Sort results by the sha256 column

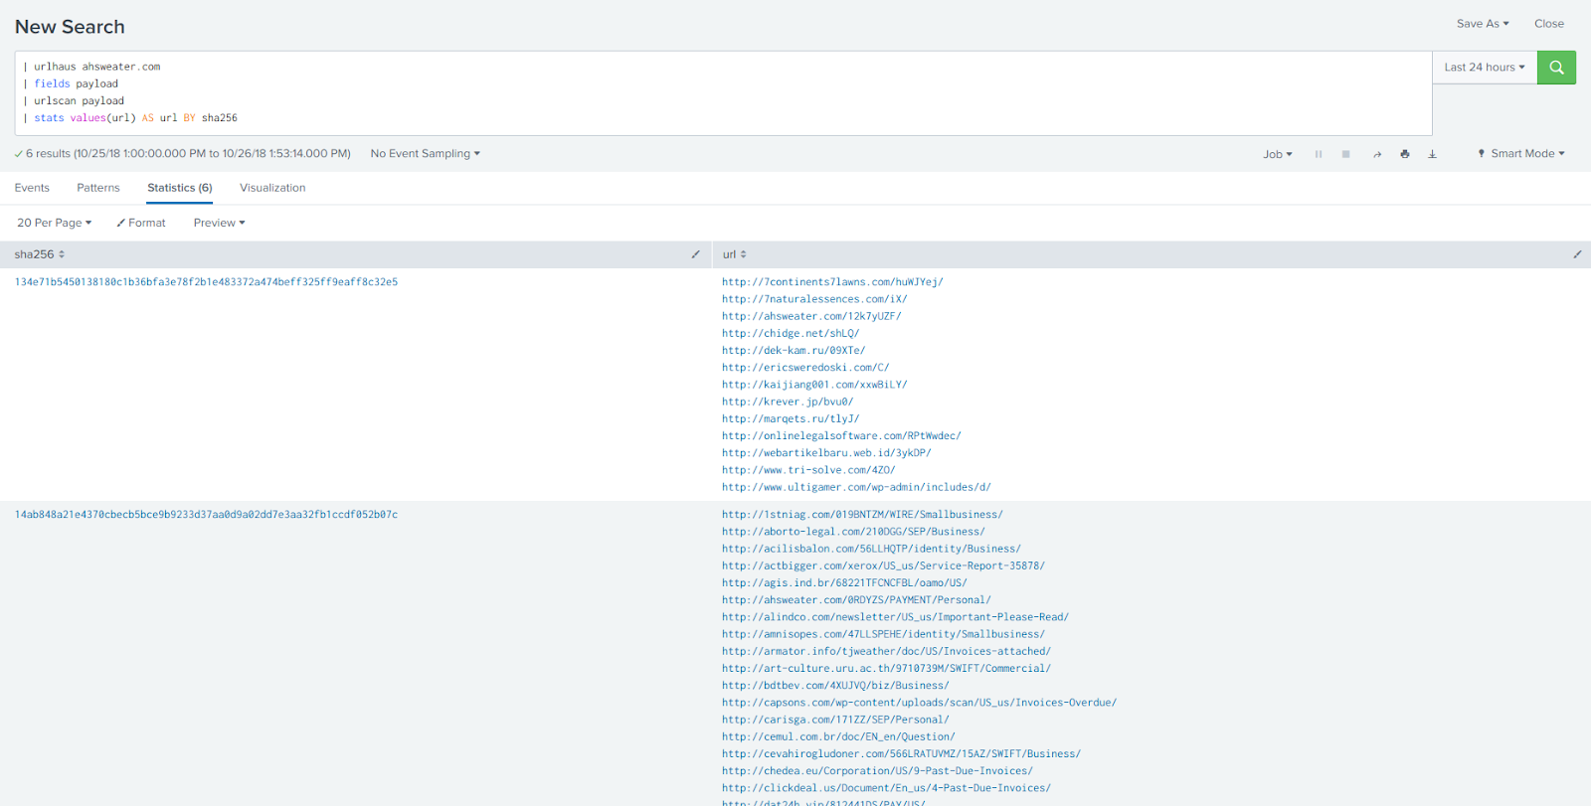(40, 254)
